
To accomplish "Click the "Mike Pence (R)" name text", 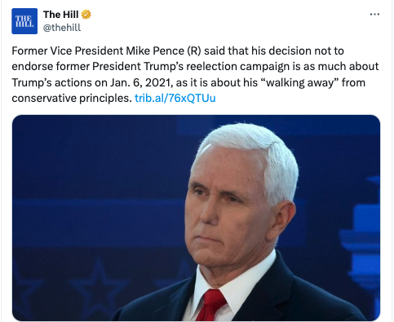I will click(163, 51).
